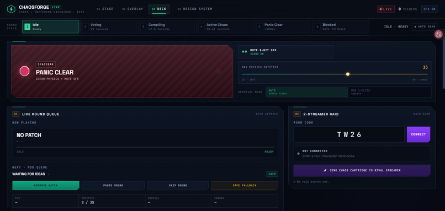This screenshot has height=211, width=445.
Task: Click the Pause Round button
Action: tap(113, 186)
